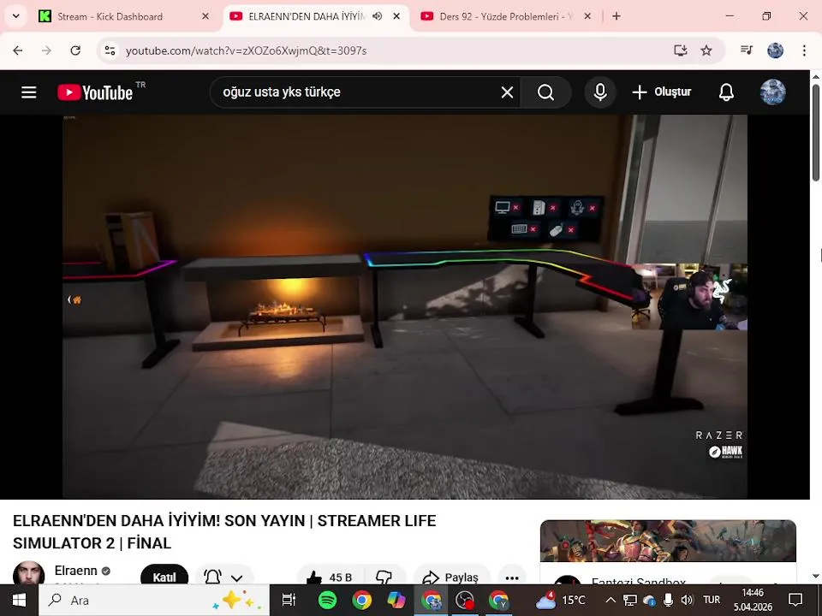This screenshot has height=616, width=822.
Task: Open the Chrome profile avatar
Action: [x=776, y=50]
